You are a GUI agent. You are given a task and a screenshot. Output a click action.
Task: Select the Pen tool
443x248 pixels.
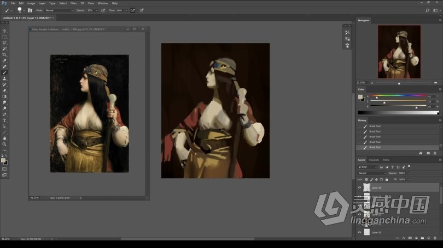click(x=4, y=114)
